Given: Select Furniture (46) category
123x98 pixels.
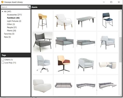Looking at the screenshot, I should coord(13,18).
